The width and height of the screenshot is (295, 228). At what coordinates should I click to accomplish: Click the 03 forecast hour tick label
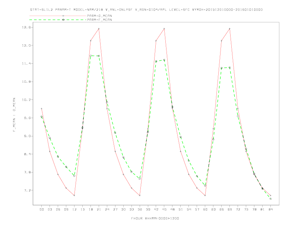click(x=50, y=209)
